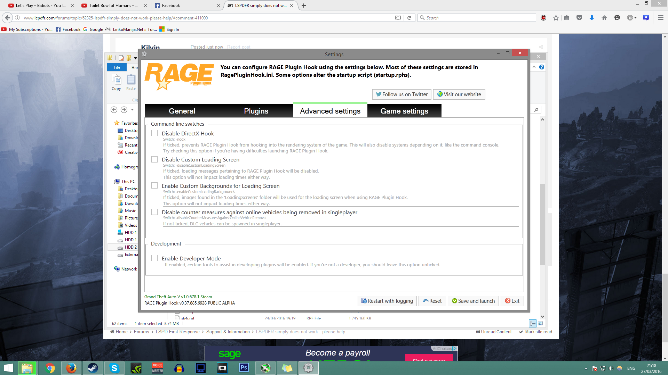The width and height of the screenshot is (668, 375).
Task: Open Adblock Plus dropdown arrow
Action: (635, 18)
